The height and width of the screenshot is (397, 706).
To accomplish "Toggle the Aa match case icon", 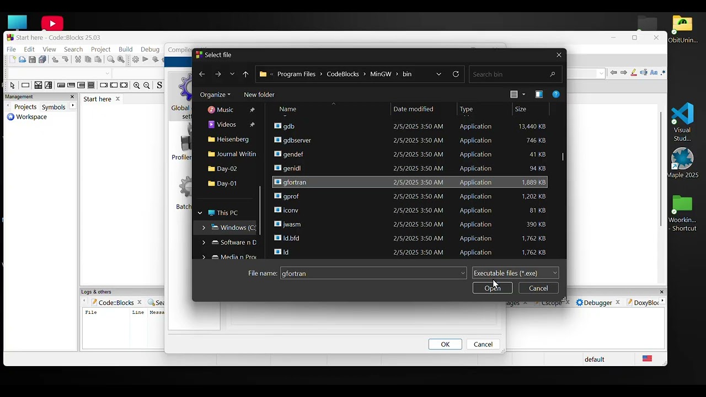I will point(654,73).
